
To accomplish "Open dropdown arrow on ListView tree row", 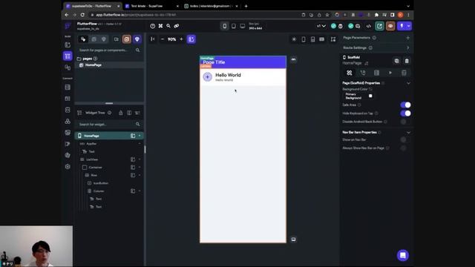I will [140, 159].
